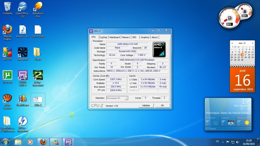
Task: Select DTLite Raccourci desktop shortcut
Action: tap(22, 124)
